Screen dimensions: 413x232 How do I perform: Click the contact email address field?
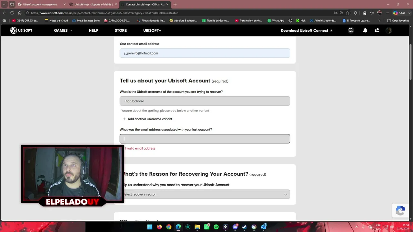click(x=205, y=53)
